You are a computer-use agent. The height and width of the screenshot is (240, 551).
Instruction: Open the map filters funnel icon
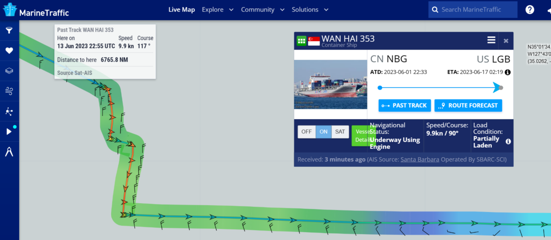tap(9, 30)
